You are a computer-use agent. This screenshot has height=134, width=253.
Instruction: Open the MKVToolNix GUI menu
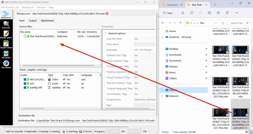(10, 7)
